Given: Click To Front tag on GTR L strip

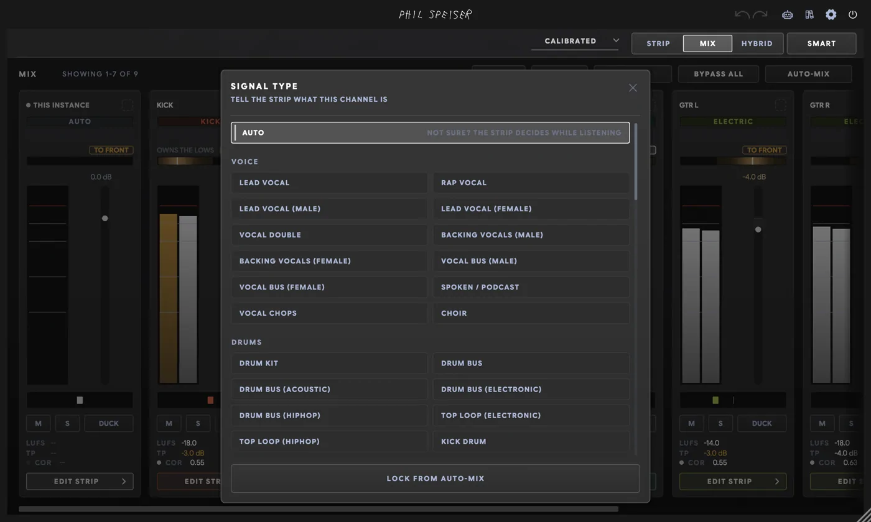Looking at the screenshot, I should click(765, 150).
